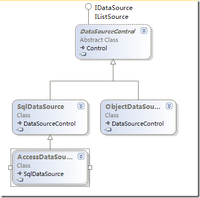Image resolution: width=200 pixels, height=198 pixels.
Task: Click the left resize handle of AccessDataSource
Action: [x=10, y=168]
